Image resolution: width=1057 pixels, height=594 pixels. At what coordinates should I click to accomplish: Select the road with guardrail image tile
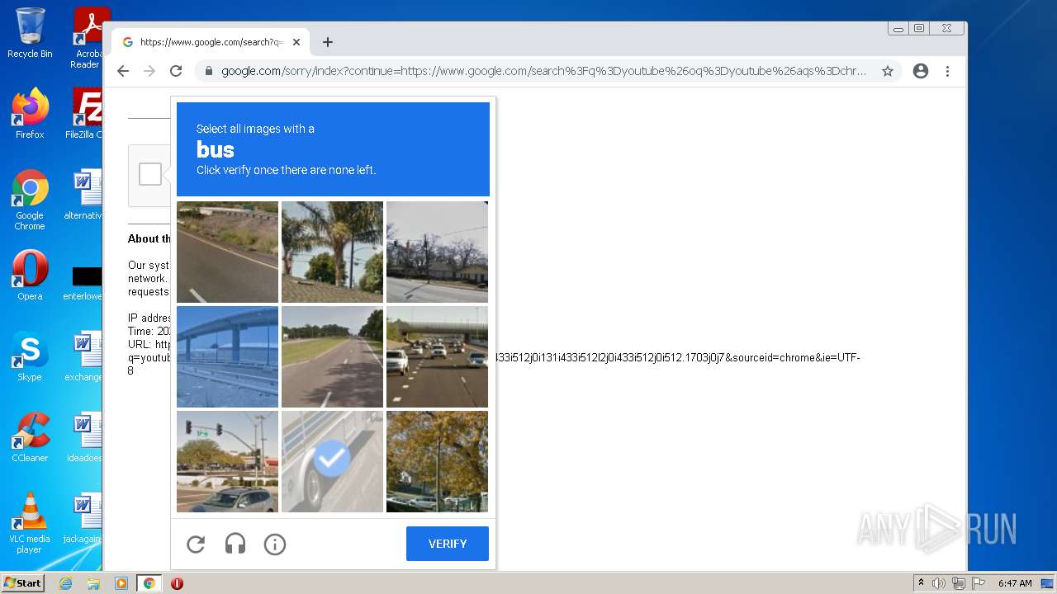227,252
